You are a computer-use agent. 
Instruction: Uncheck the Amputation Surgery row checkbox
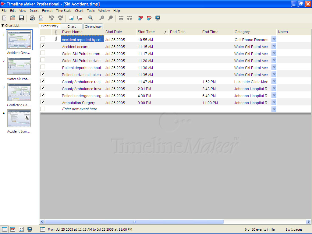(x=42, y=101)
